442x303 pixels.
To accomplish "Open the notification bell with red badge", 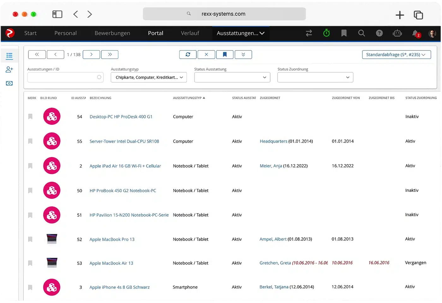I will point(415,33).
